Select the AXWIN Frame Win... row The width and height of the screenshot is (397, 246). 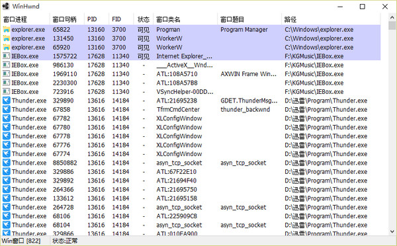(191, 74)
